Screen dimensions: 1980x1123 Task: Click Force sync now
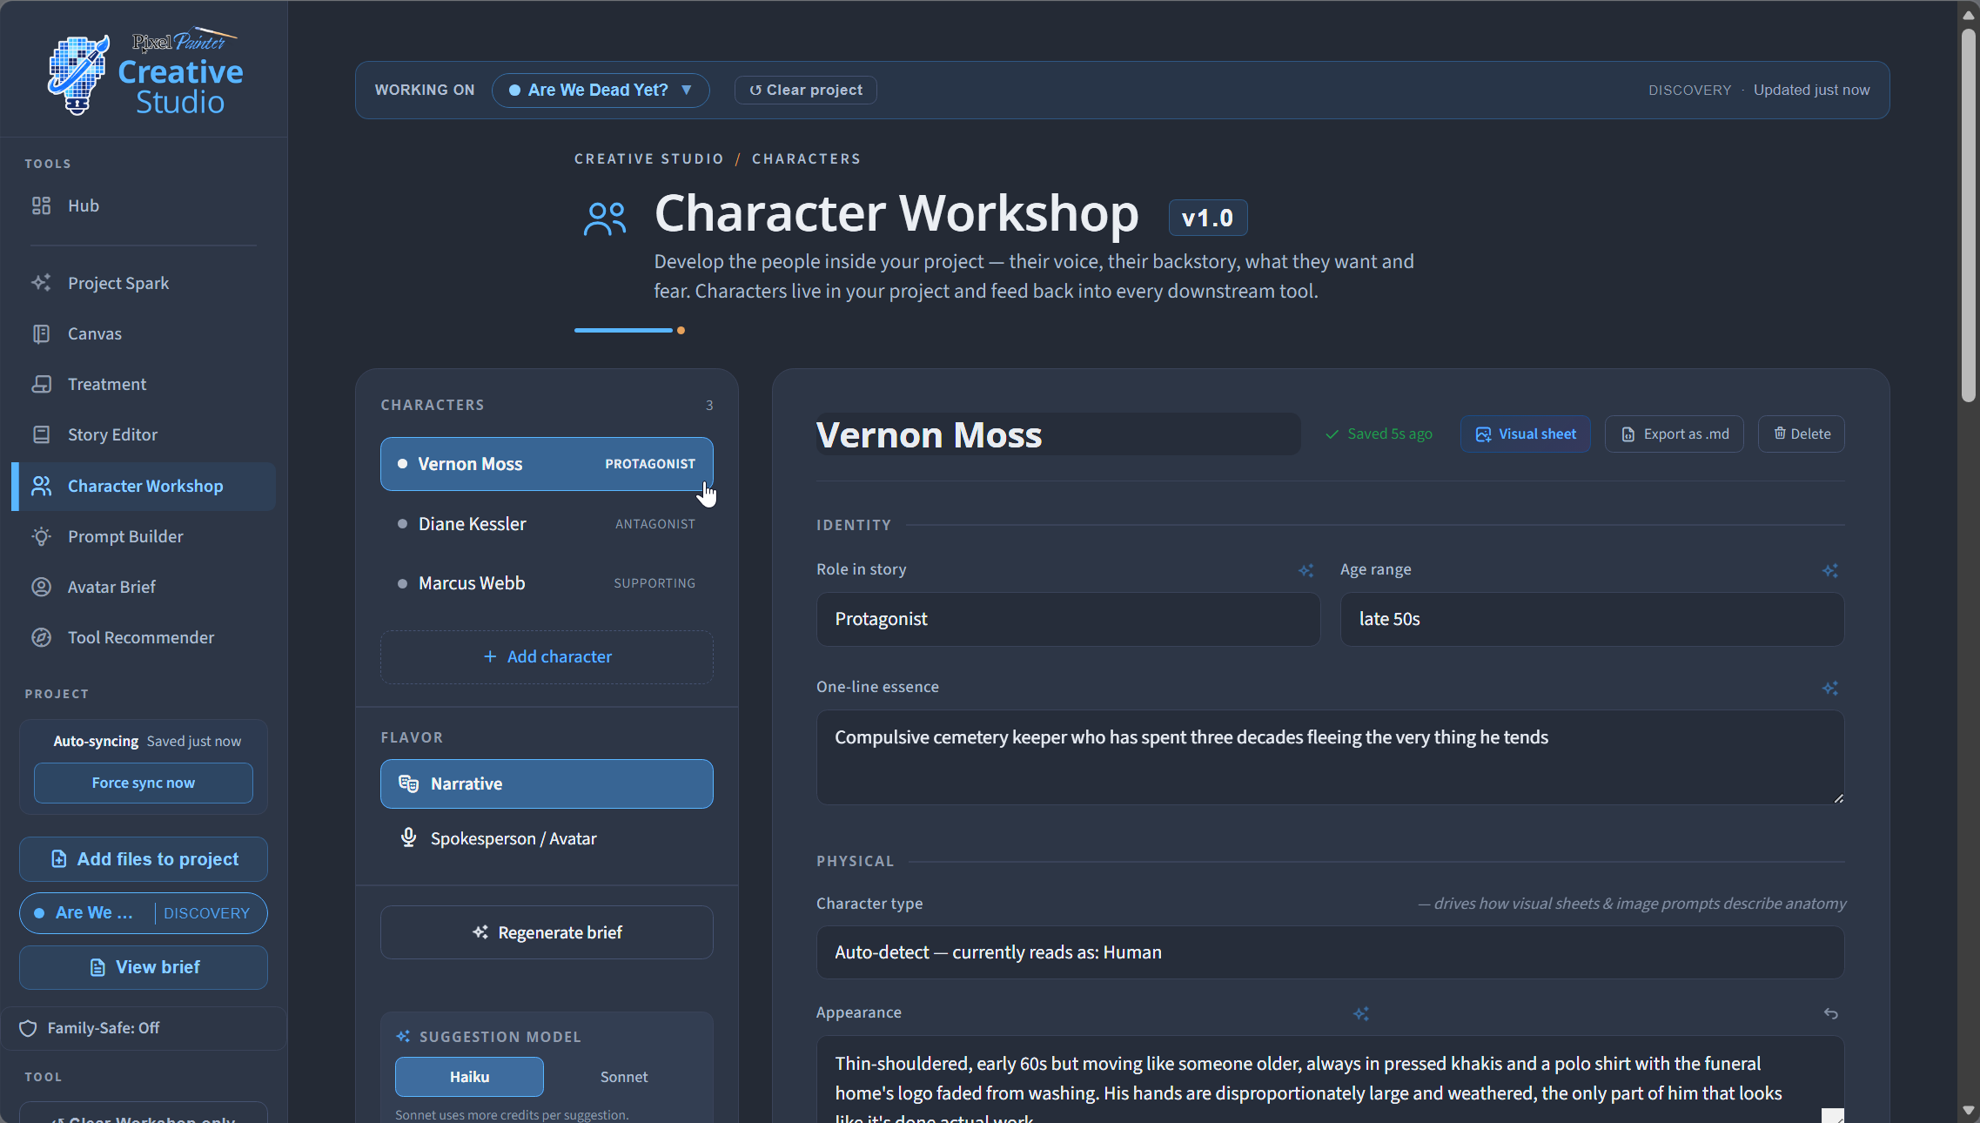pyautogui.click(x=144, y=783)
